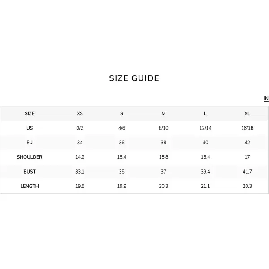
Task: Select the XS size column header
Action: point(80,113)
